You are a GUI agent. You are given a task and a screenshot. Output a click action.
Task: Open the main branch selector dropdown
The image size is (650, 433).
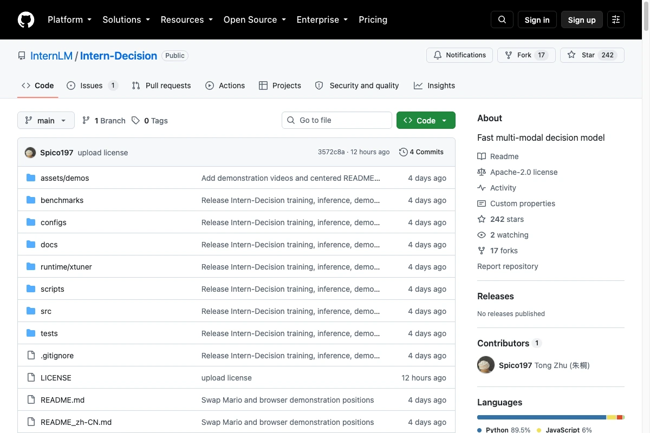[46, 120]
